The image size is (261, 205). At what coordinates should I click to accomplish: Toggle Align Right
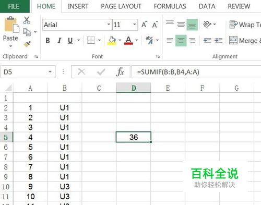(192, 41)
